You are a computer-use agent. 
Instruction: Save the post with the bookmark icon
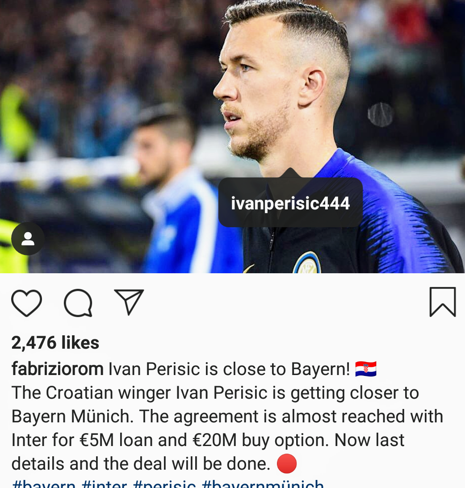[x=443, y=302]
